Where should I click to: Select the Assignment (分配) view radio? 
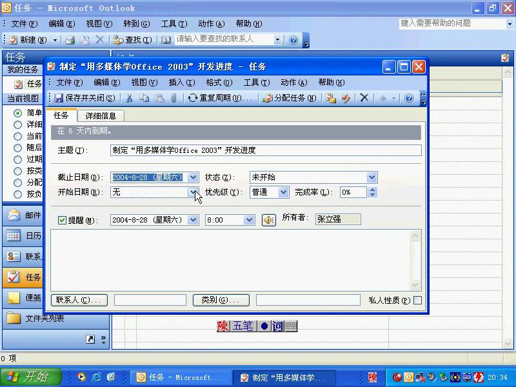(x=18, y=183)
